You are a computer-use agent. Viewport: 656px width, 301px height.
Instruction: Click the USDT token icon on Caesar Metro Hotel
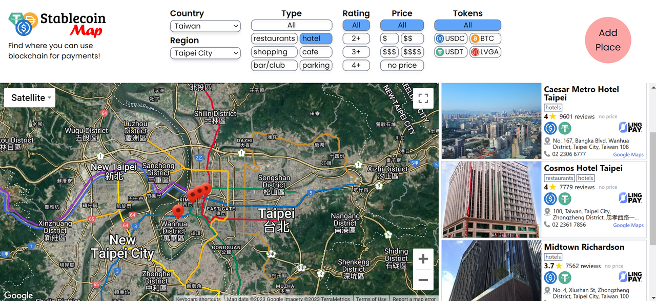(564, 128)
